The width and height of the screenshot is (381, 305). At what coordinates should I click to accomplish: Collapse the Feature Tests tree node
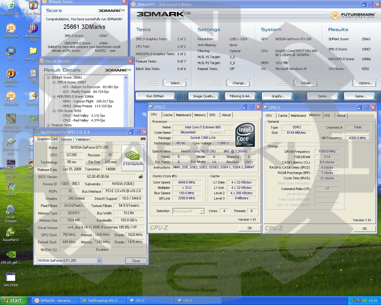[x=49, y=125]
